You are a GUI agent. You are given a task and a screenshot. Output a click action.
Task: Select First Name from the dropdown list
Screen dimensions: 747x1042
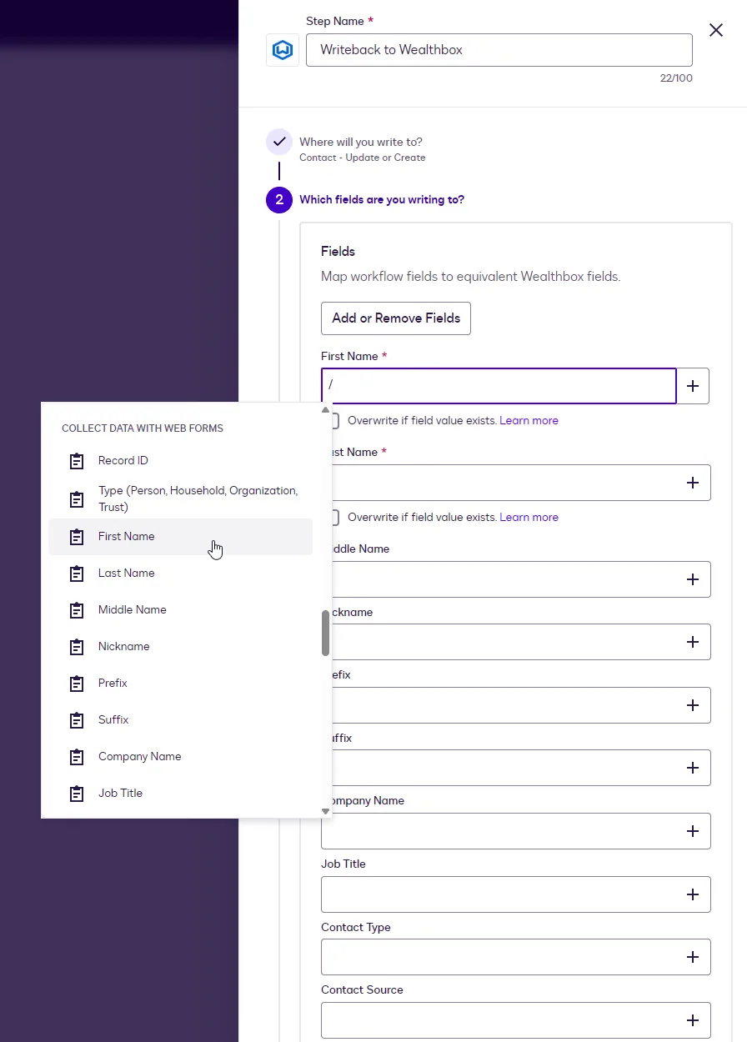click(x=180, y=537)
